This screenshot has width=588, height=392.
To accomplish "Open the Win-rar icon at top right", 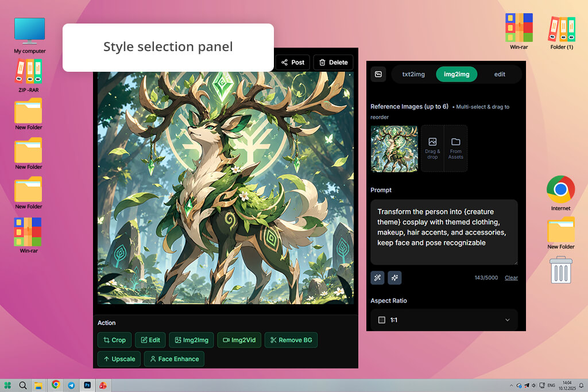I will pyautogui.click(x=519, y=31).
